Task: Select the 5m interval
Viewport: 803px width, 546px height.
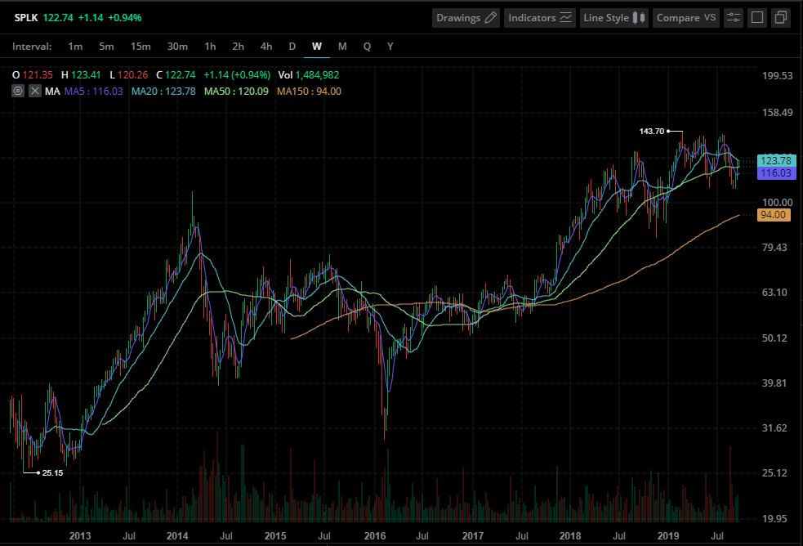Action: tap(106, 47)
